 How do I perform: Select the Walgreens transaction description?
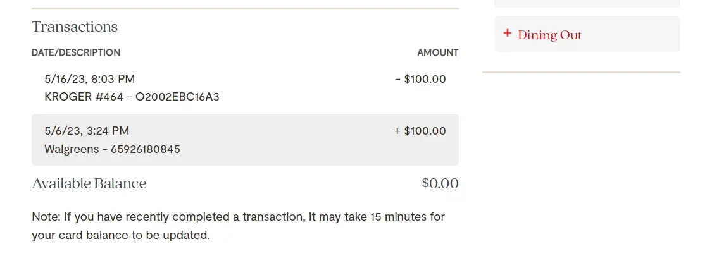112,149
